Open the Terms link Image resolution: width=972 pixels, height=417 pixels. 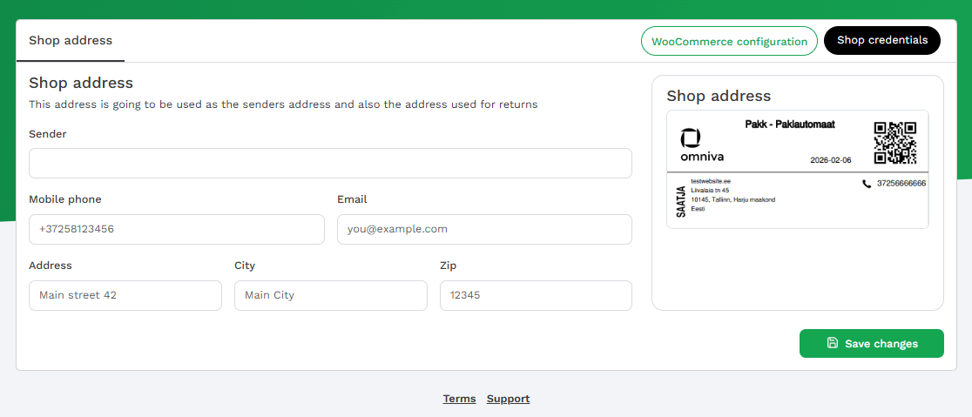click(459, 399)
